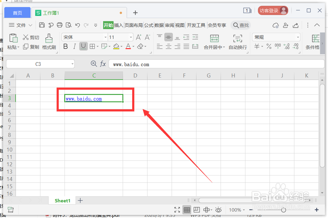Cut the selection with 剪切
This screenshot has width=328, height=218.
(x=31, y=37)
